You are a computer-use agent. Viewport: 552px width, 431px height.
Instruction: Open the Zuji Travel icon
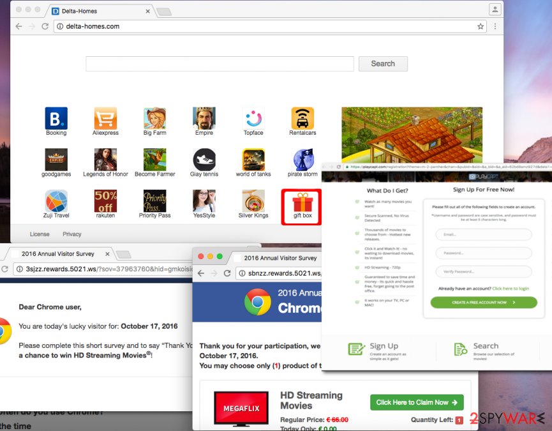56,200
